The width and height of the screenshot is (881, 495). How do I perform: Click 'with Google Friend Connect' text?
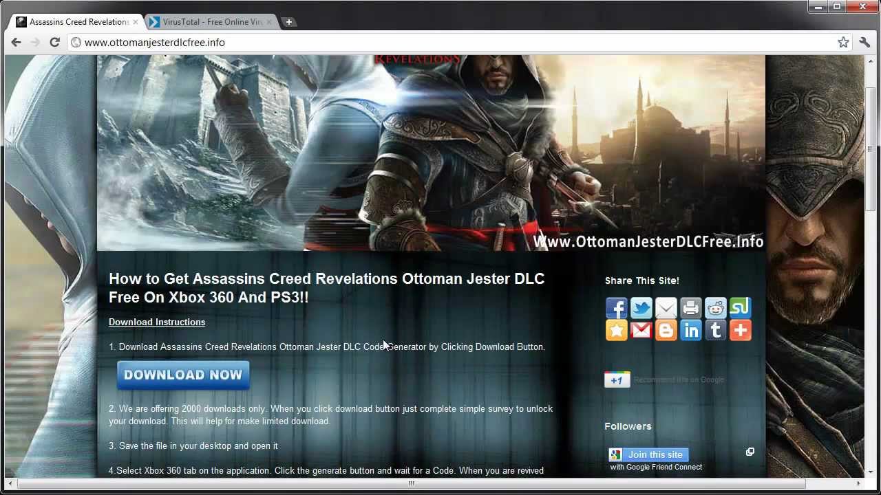(x=656, y=467)
